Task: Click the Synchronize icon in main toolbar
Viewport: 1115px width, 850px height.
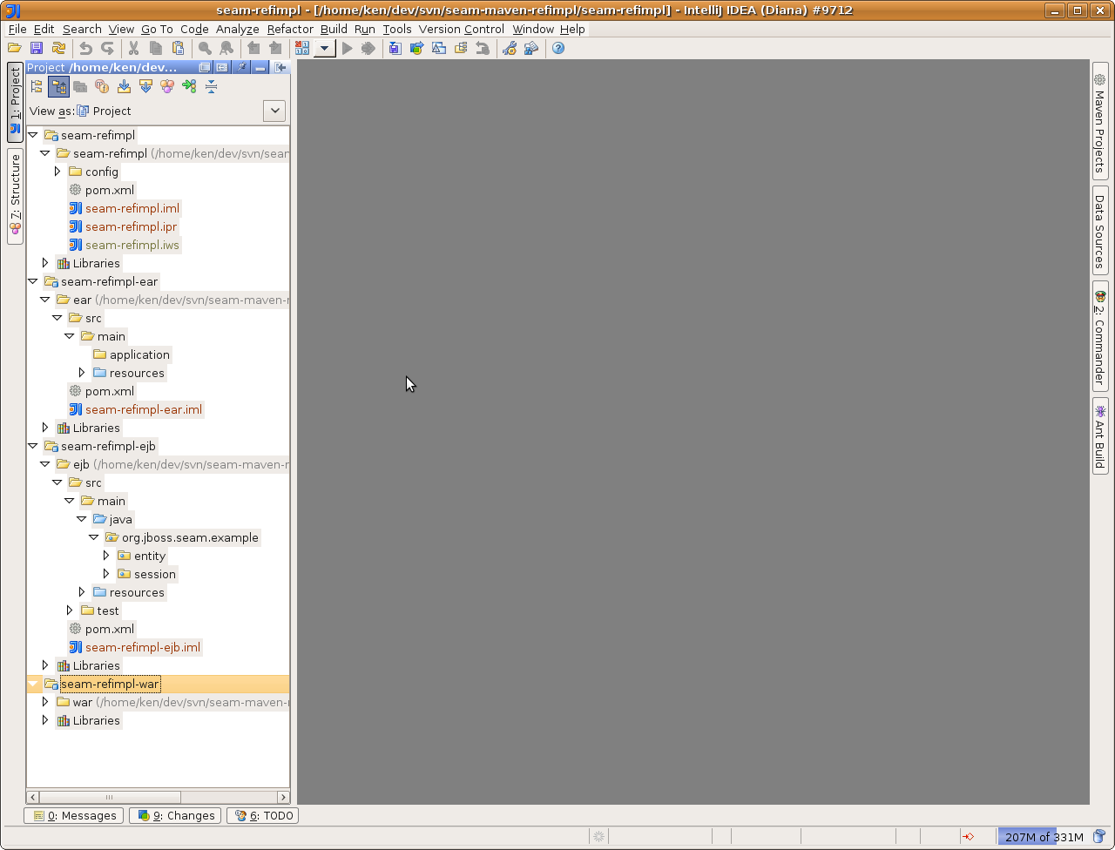Action: pos(58,49)
